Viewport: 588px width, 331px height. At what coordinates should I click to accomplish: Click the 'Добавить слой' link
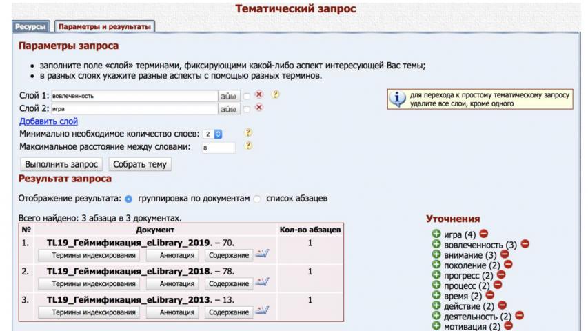point(48,121)
